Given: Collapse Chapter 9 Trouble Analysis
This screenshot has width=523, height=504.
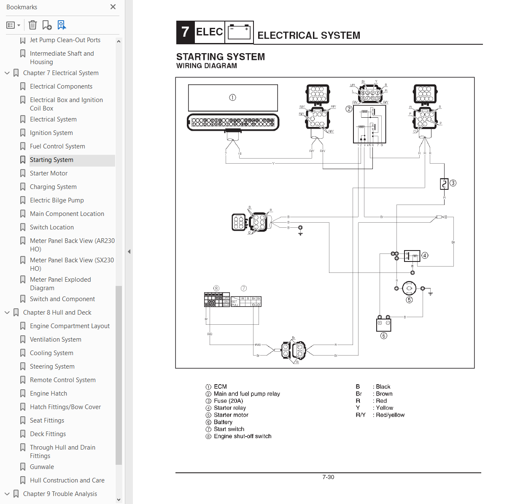Looking at the screenshot, I should click(7, 494).
